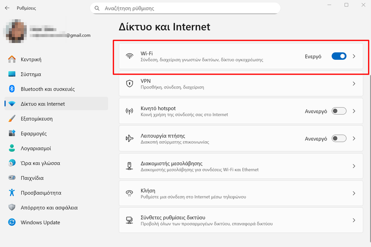Image resolution: width=371 pixels, height=247 pixels.
Task: Click the airplane mode icon
Action: click(x=130, y=138)
